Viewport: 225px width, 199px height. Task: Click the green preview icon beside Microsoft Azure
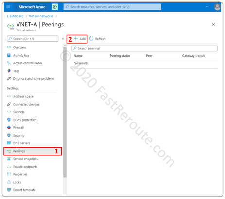click(55, 7)
